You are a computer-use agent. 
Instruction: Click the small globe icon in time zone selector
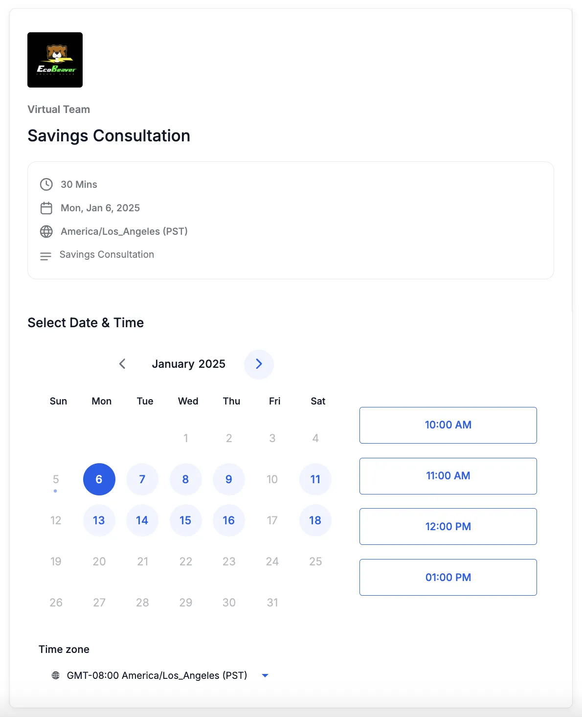click(56, 675)
